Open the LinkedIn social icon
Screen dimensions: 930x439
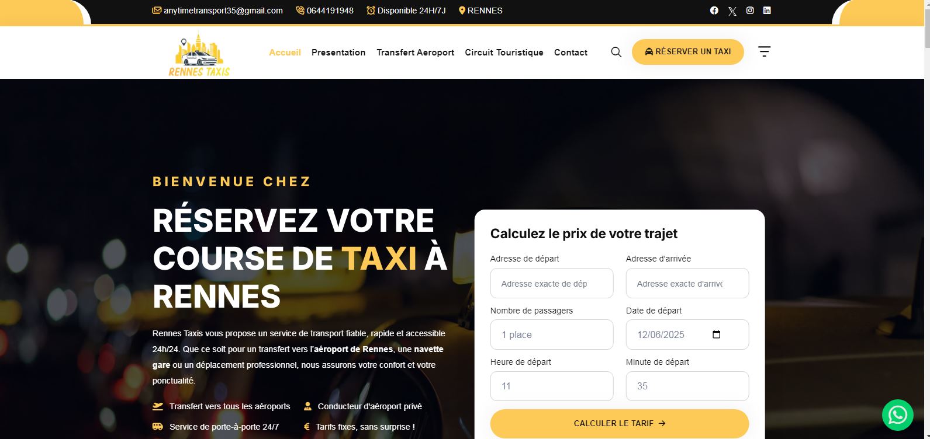pos(767,11)
